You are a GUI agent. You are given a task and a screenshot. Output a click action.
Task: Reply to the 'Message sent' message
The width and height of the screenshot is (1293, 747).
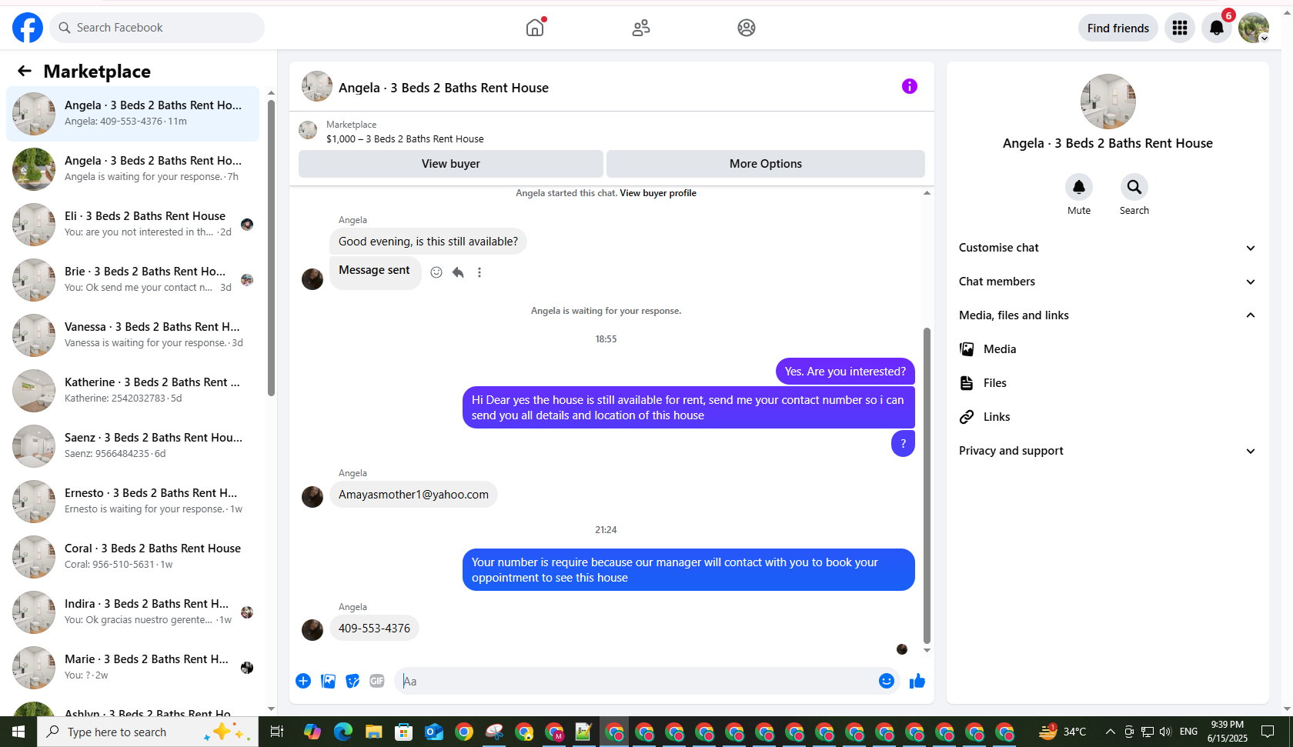coord(458,272)
